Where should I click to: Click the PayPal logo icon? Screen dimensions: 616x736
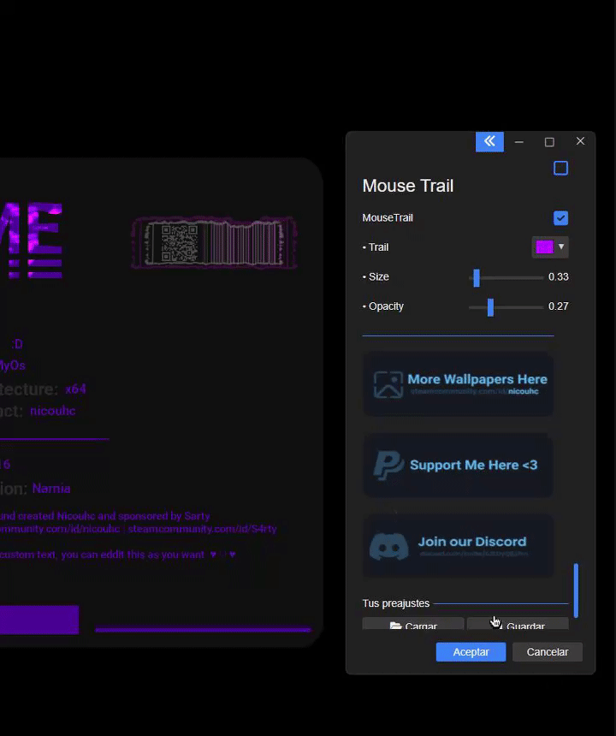[388, 466]
